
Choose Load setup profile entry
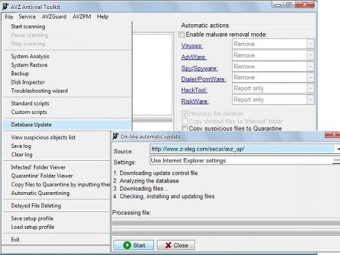click(57, 227)
